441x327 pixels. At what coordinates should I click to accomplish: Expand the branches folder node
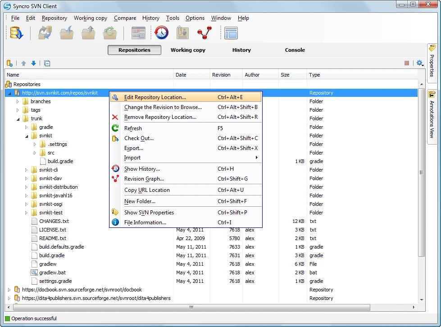[x=18, y=101]
